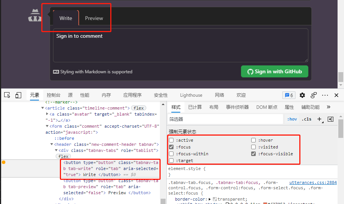Select the 事件侦听器 pane tab
This screenshot has height=204, width=344.
(x=238, y=107)
